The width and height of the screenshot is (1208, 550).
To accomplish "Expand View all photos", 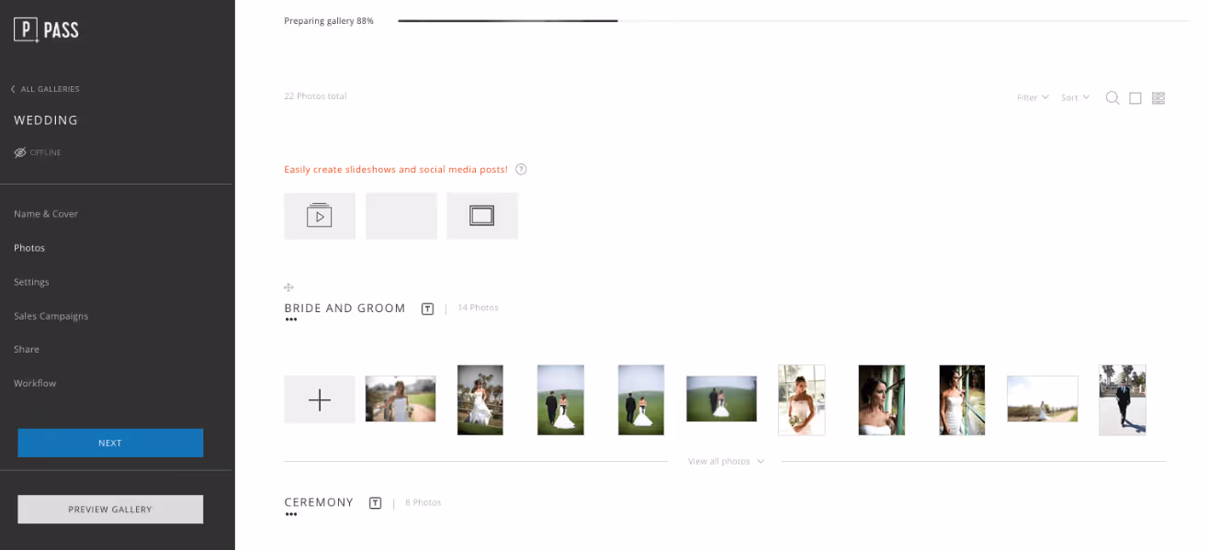I will (726, 461).
